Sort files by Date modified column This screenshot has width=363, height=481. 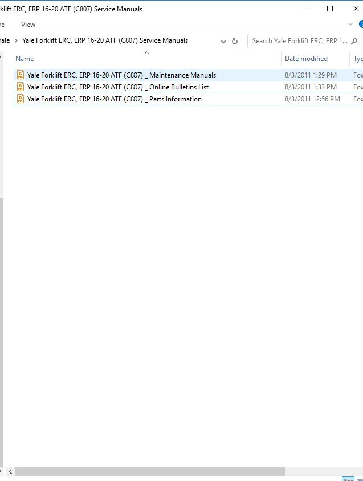306,59
